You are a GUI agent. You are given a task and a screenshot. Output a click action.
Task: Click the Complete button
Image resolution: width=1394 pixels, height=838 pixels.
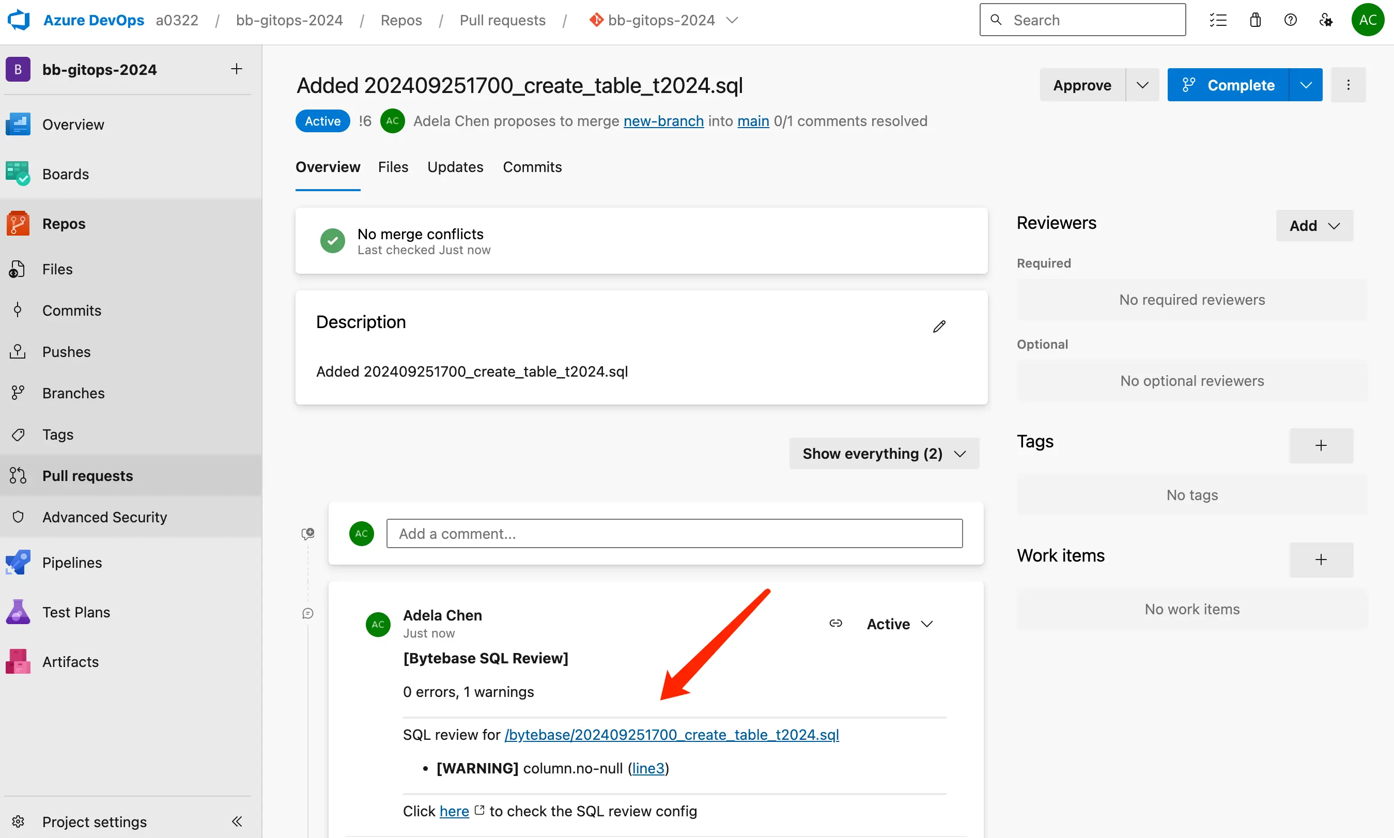point(1228,85)
